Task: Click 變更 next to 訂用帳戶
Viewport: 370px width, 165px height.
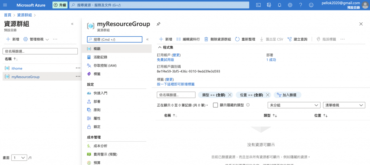Action: [176, 55]
